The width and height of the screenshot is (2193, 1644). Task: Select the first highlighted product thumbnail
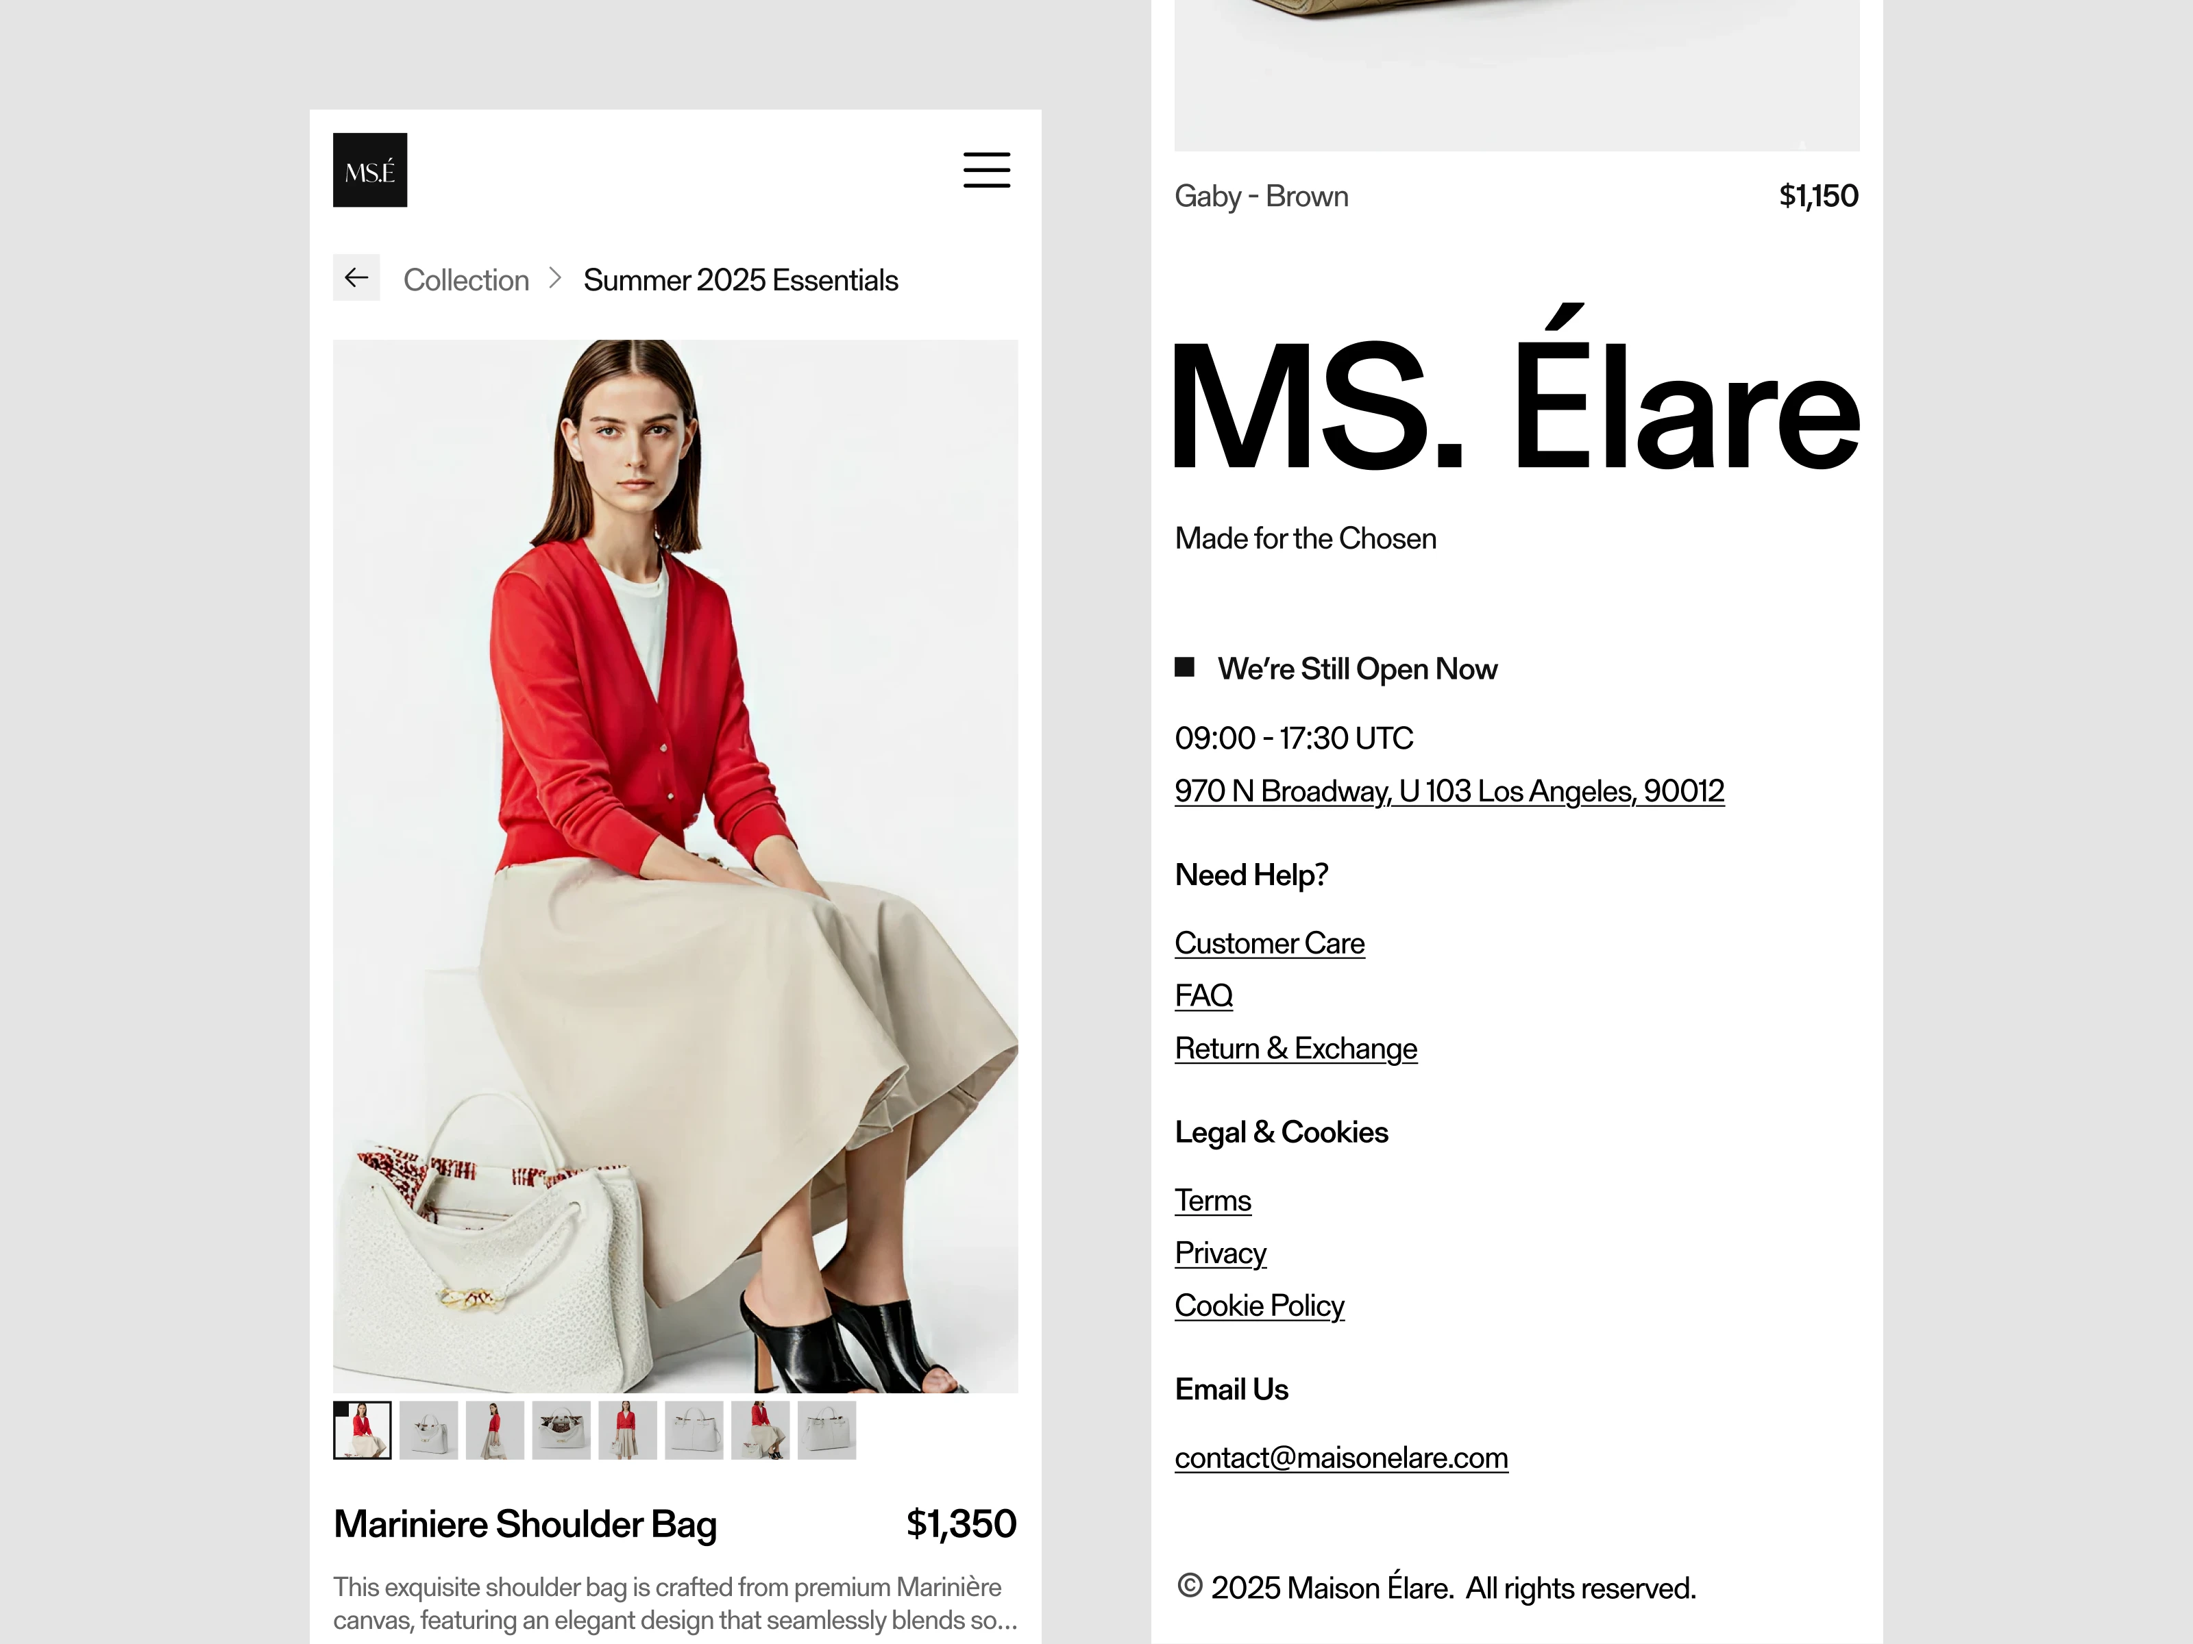click(363, 1430)
